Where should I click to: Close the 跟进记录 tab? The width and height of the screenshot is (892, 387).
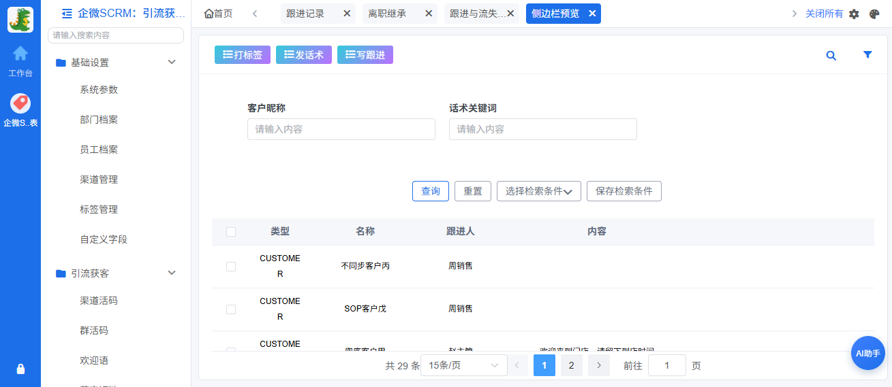tap(346, 13)
